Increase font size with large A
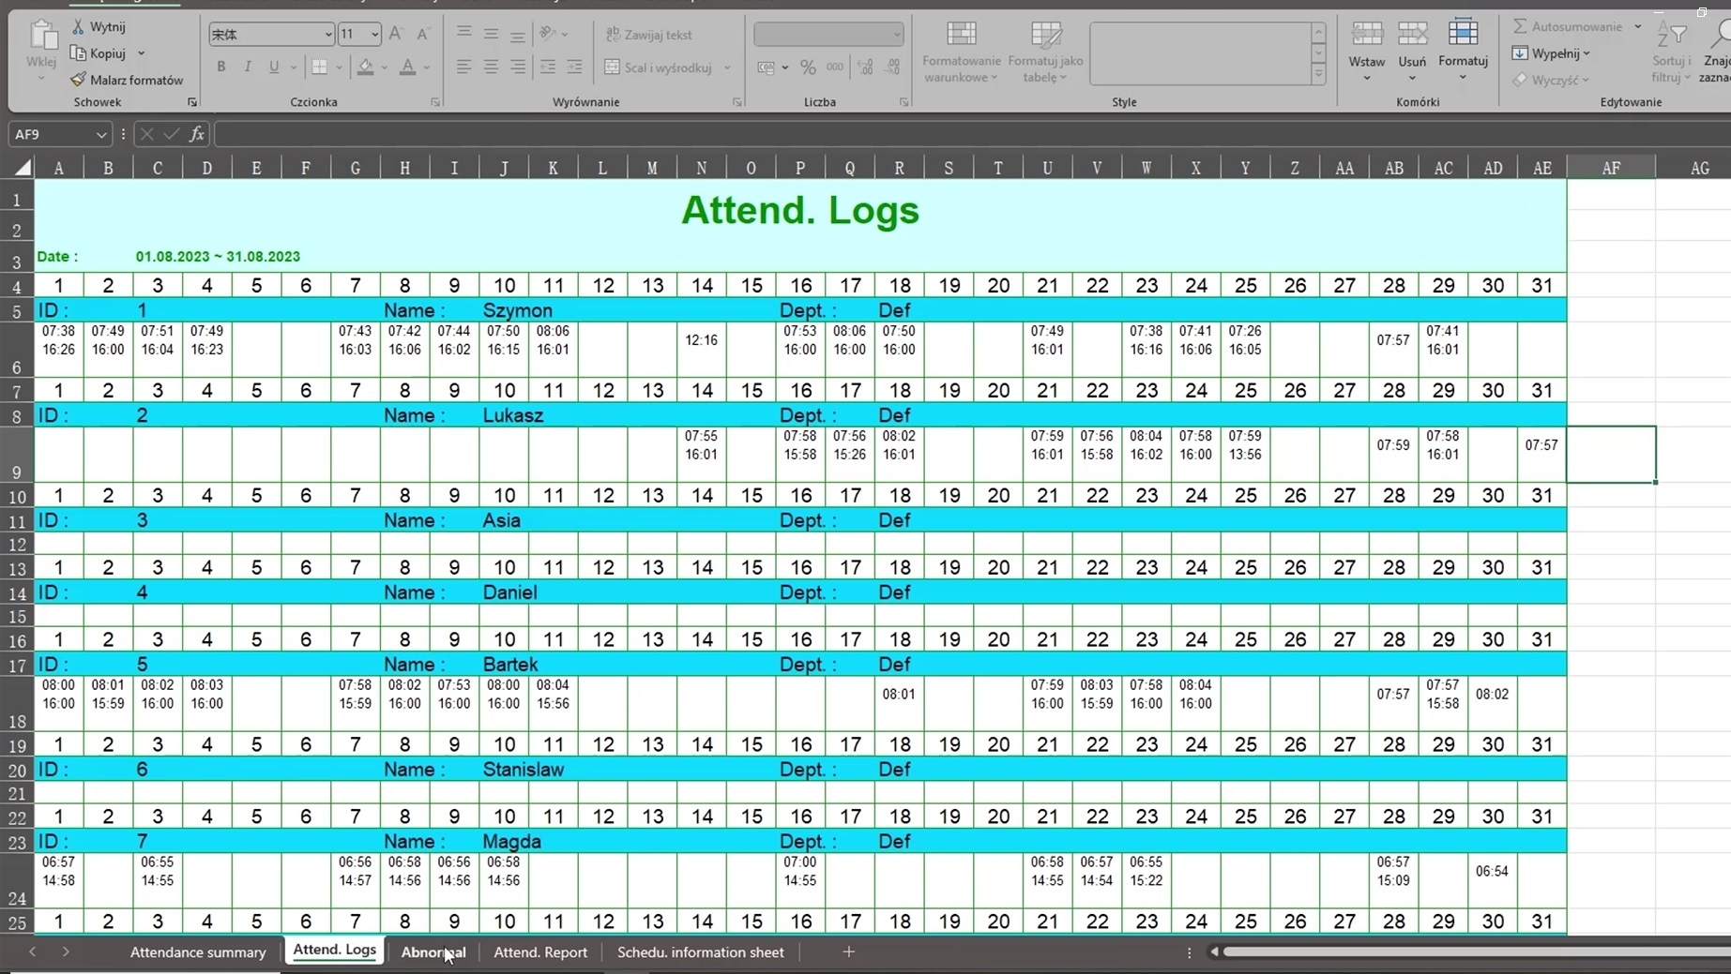This screenshot has height=974, width=1731. click(x=396, y=35)
